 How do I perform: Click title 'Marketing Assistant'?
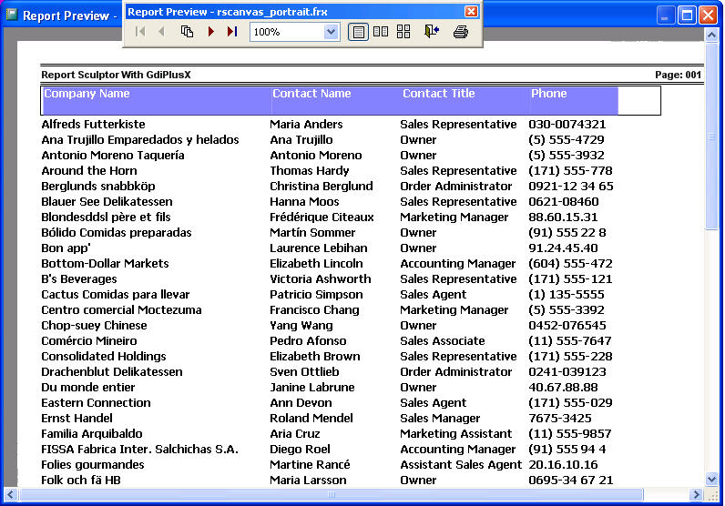pyautogui.click(x=456, y=434)
